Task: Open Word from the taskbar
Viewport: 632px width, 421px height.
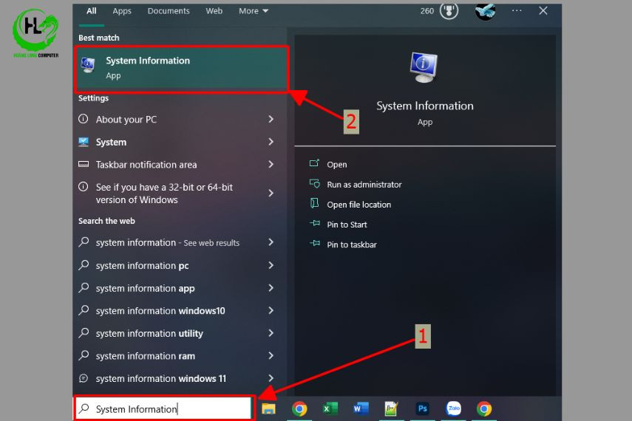Action: tap(360, 409)
